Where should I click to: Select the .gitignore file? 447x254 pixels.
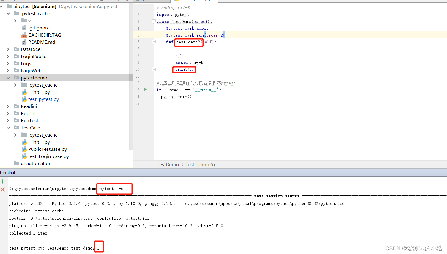39,28
